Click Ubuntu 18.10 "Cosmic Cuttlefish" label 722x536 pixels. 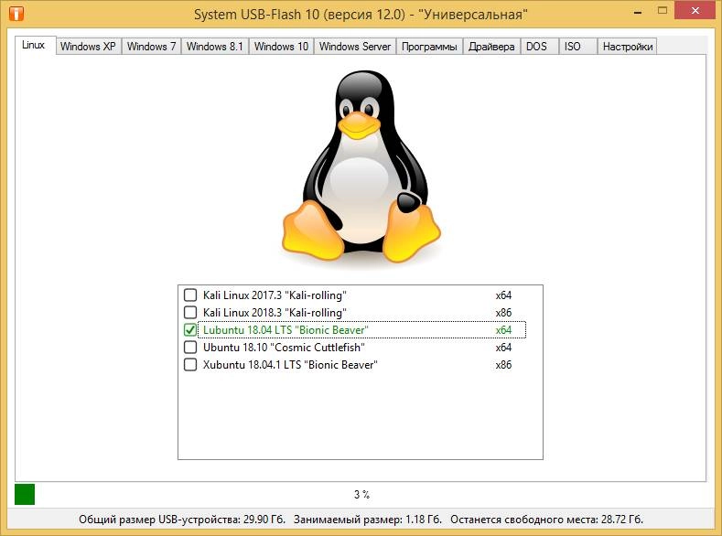(x=284, y=348)
